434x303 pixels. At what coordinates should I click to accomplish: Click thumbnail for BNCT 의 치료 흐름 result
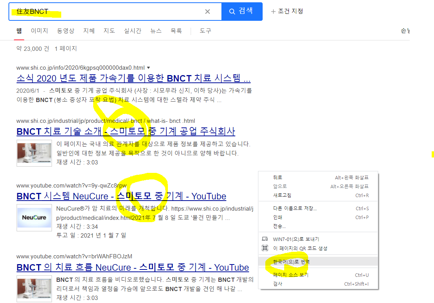34,289
